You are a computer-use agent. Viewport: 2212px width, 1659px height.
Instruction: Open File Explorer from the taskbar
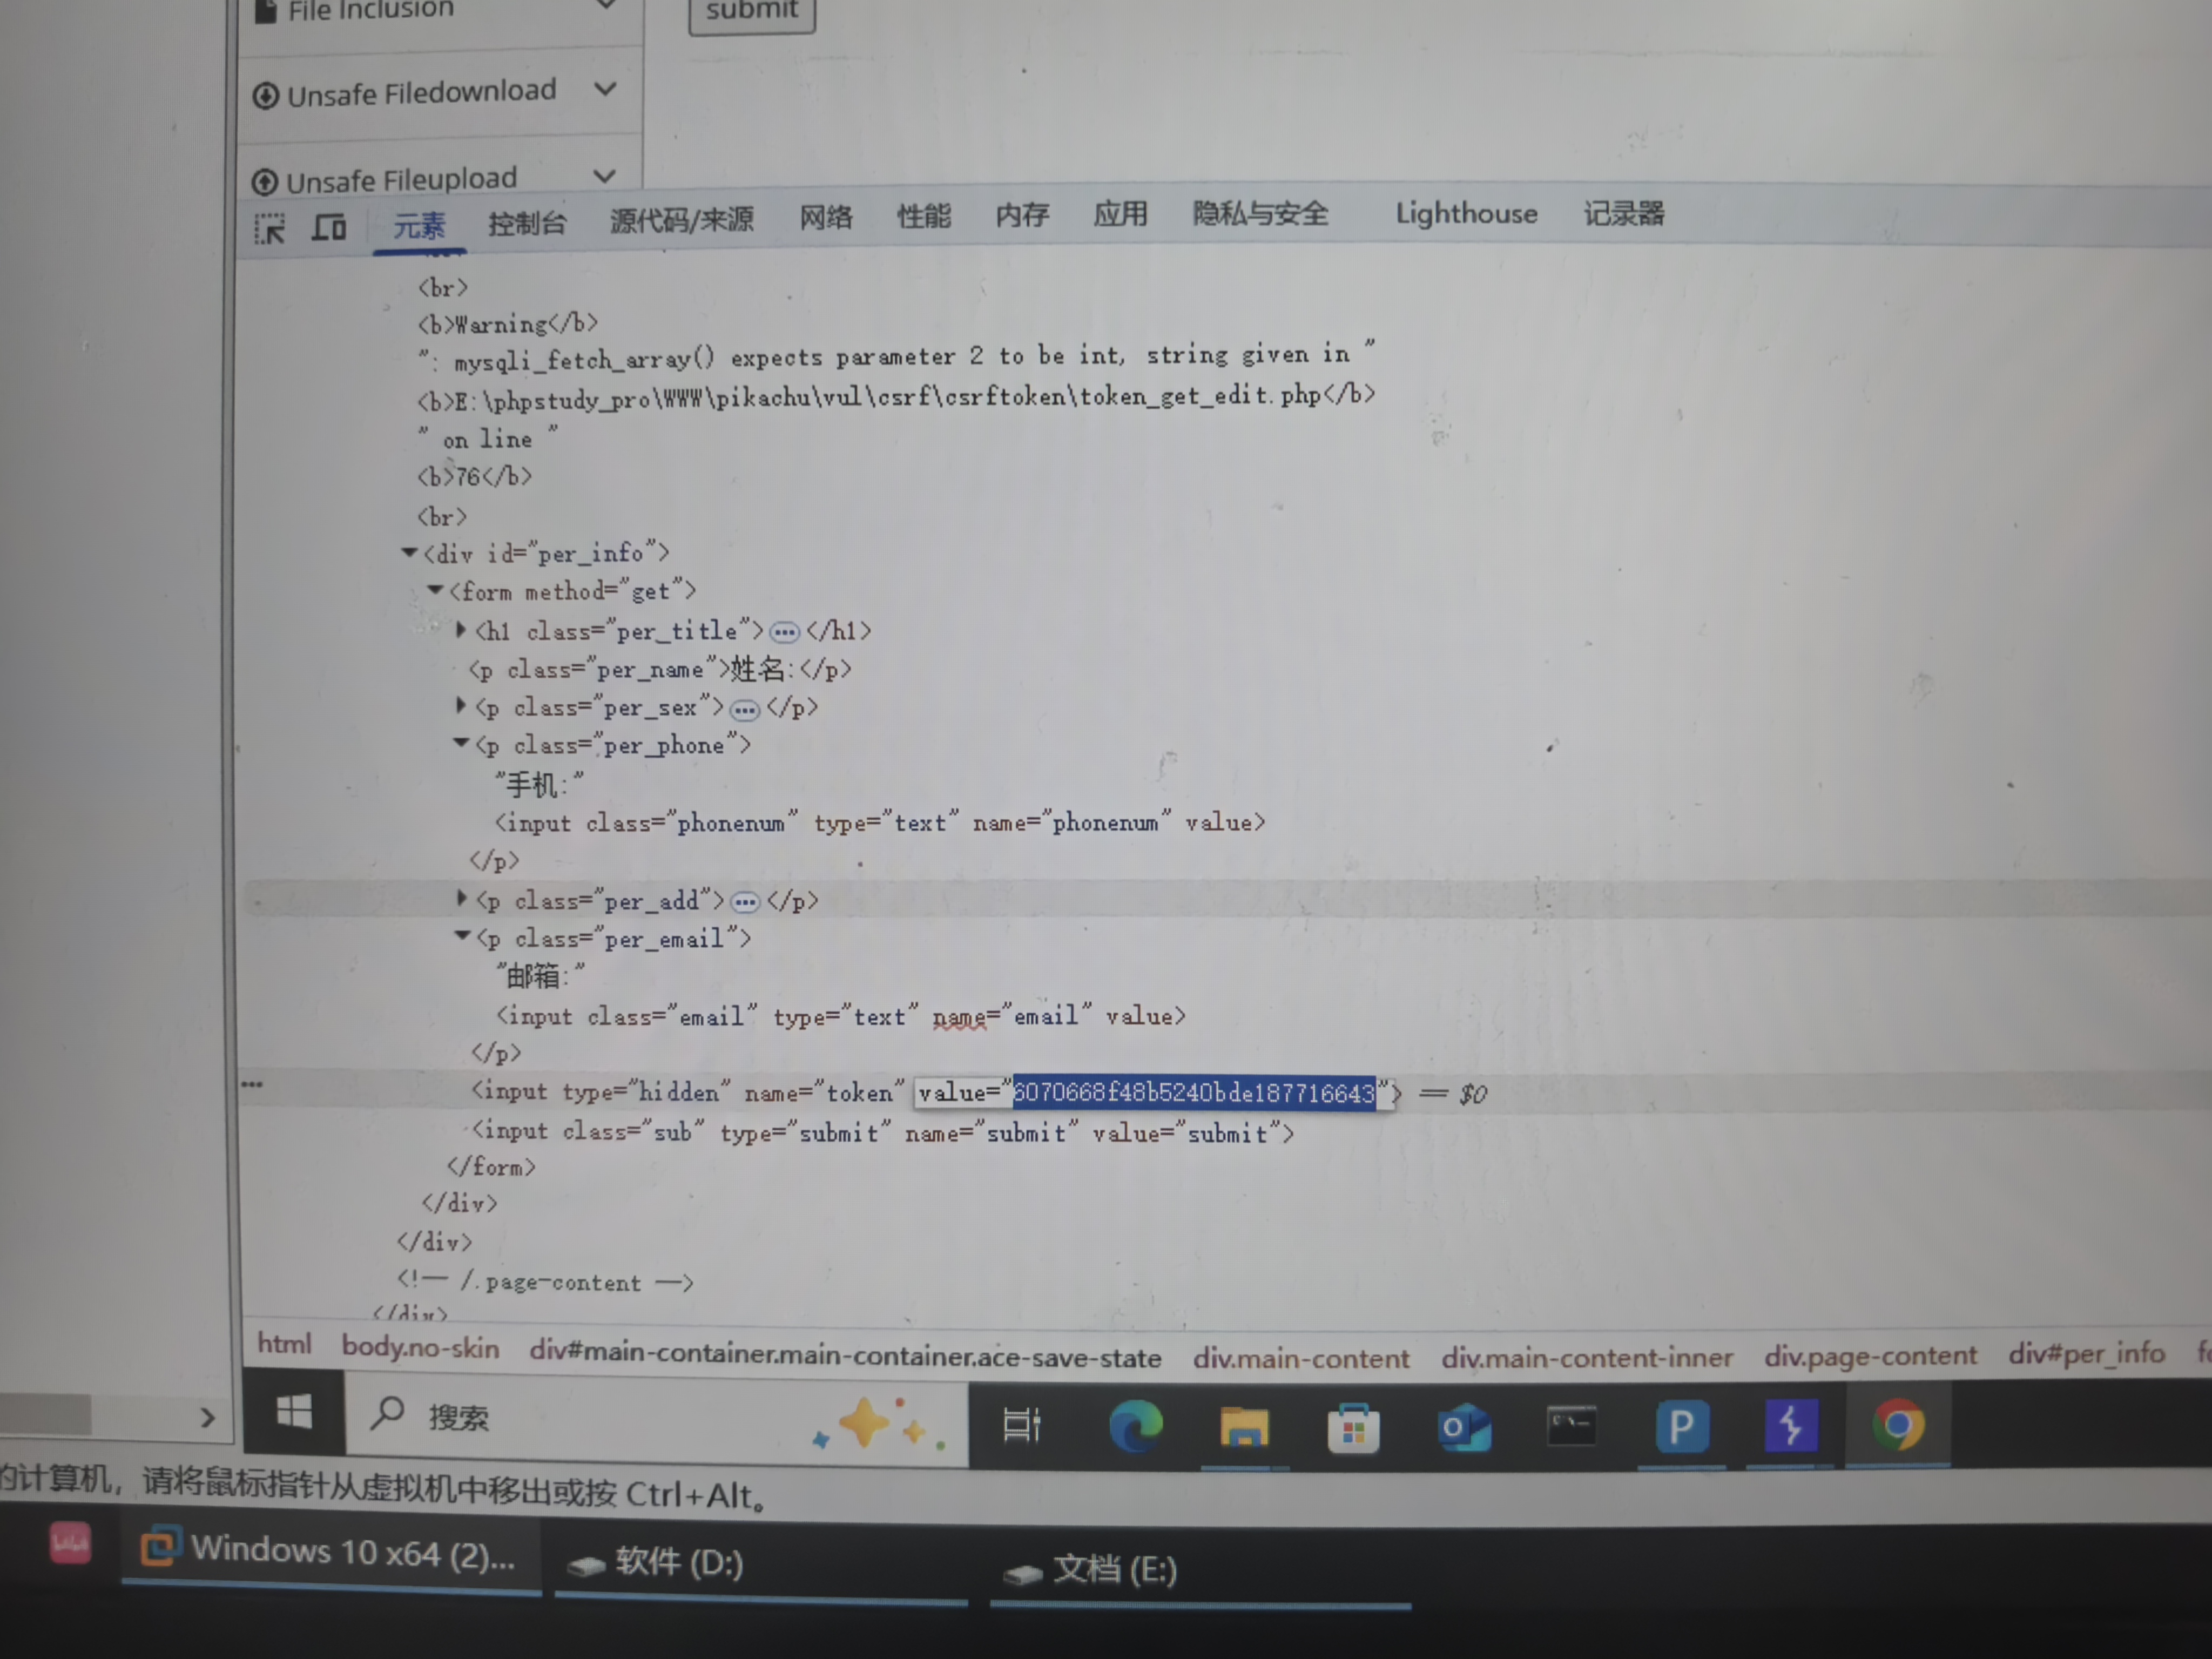pos(1244,1427)
